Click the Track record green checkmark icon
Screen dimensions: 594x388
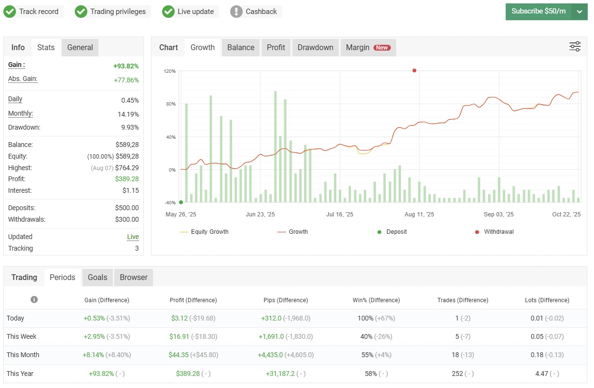point(10,12)
